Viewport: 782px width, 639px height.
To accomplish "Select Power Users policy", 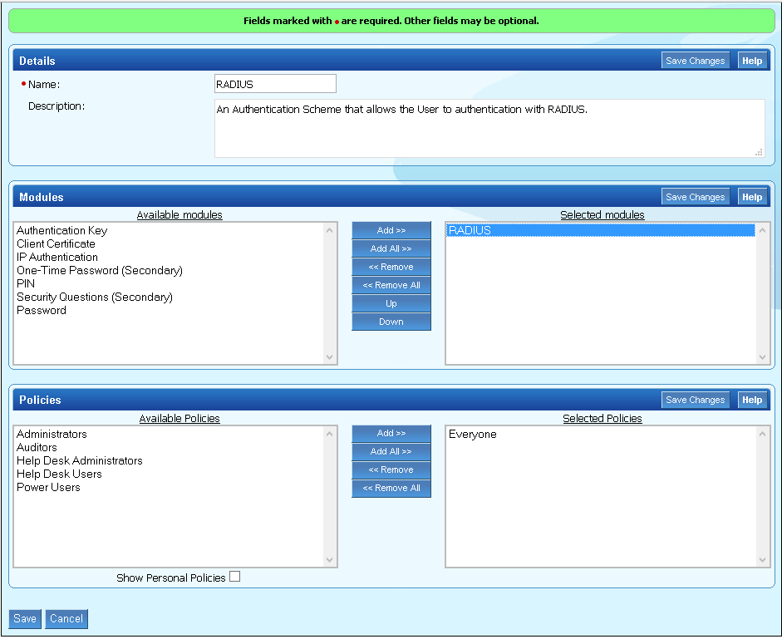I will (48, 488).
